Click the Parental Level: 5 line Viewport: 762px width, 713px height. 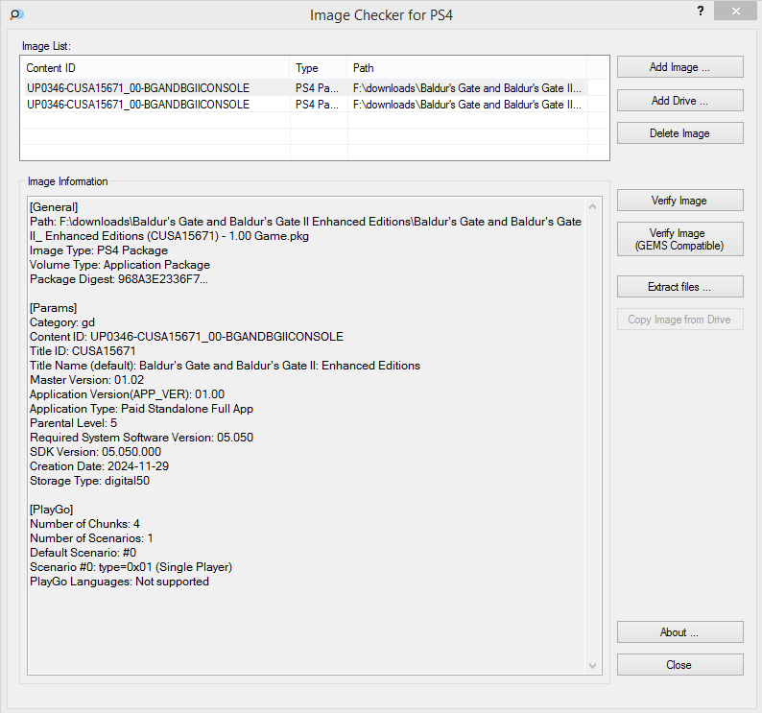[73, 423]
